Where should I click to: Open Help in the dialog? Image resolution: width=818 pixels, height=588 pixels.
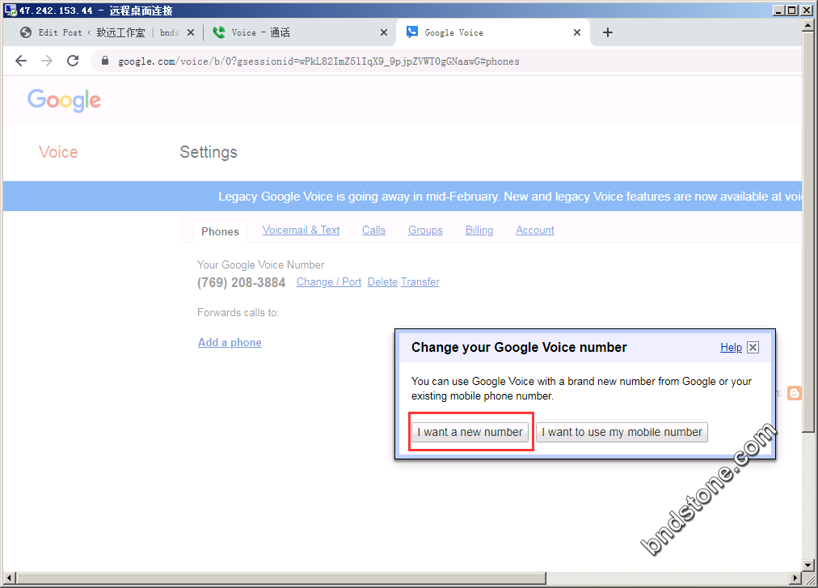tap(731, 347)
